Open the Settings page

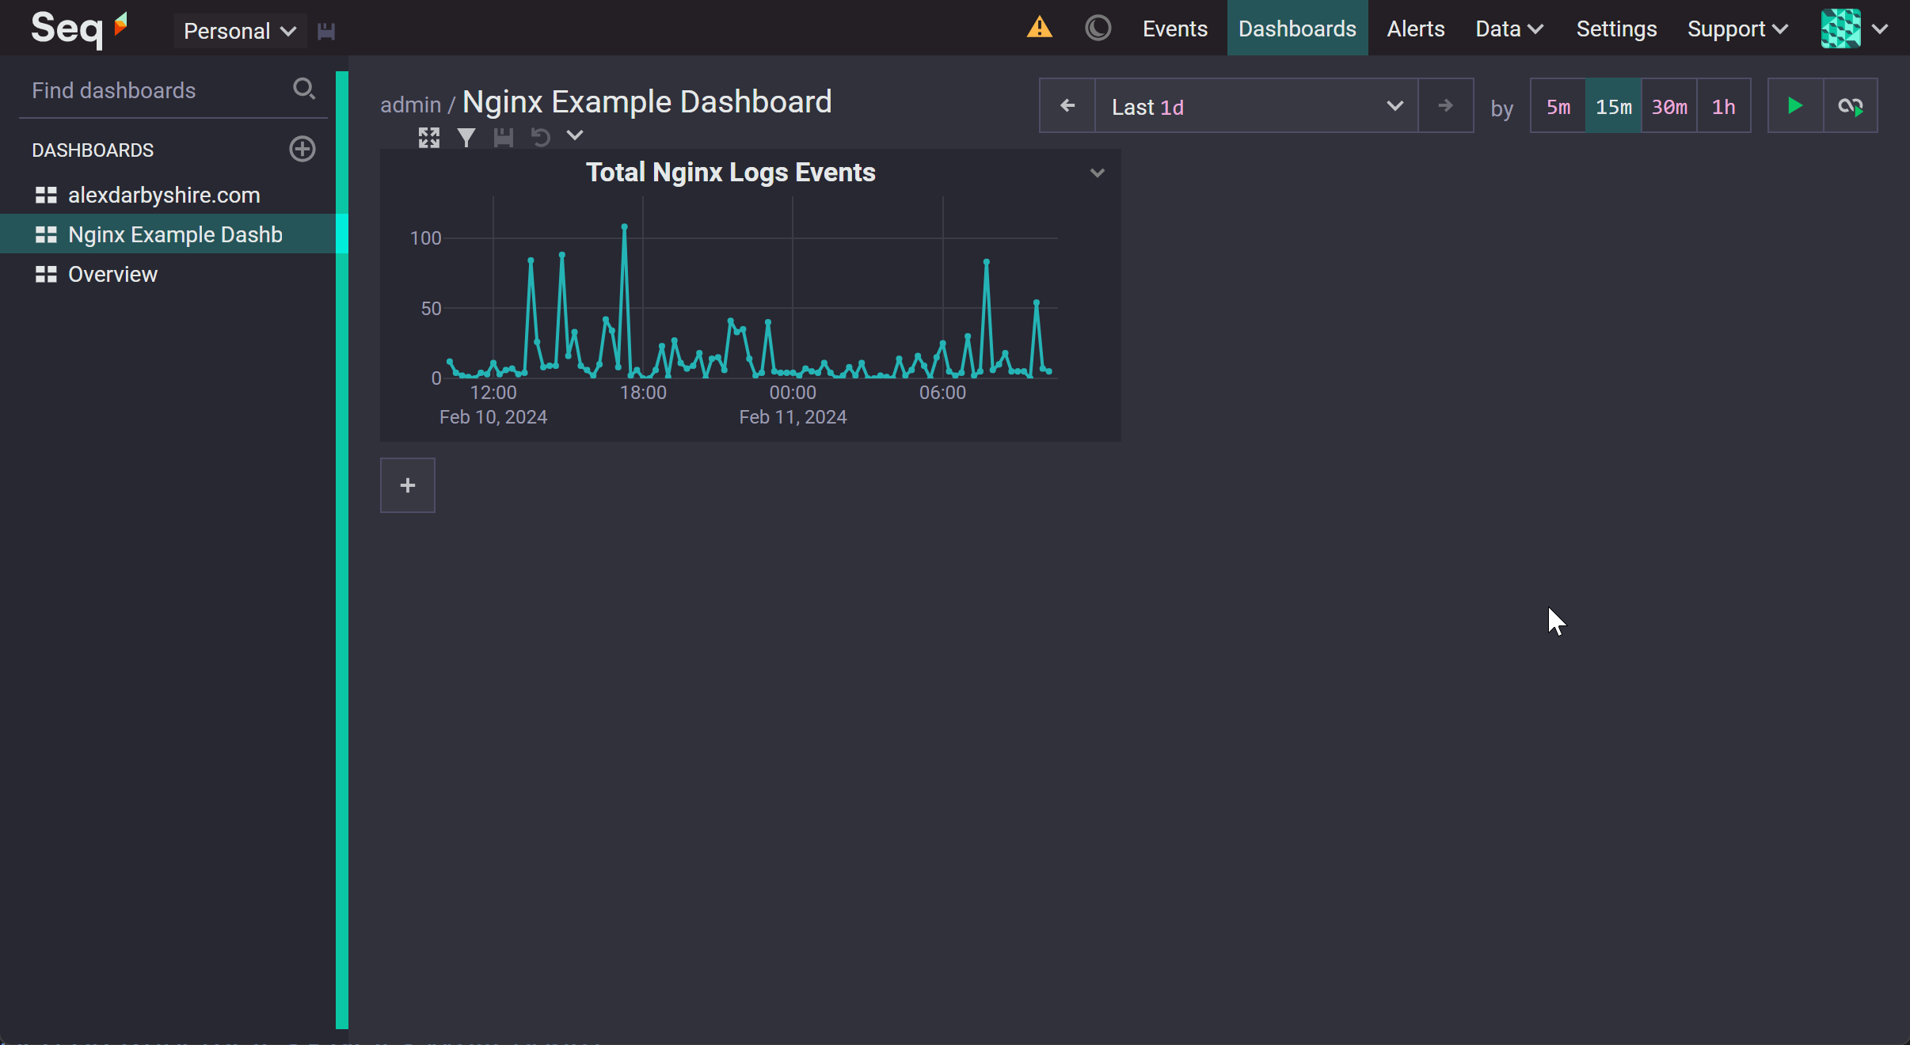pyautogui.click(x=1616, y=28)
